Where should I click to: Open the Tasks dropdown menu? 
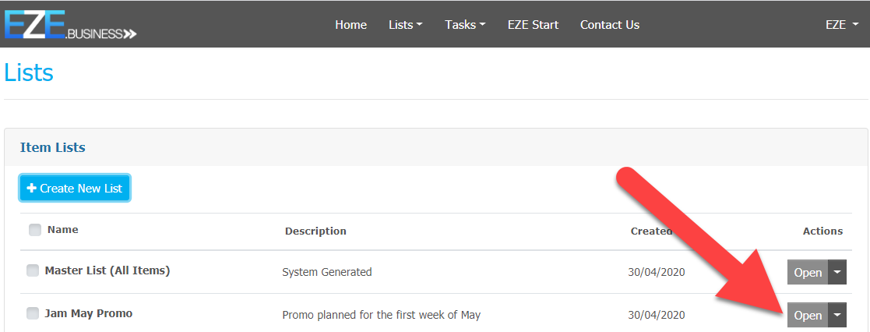(465, 25)
